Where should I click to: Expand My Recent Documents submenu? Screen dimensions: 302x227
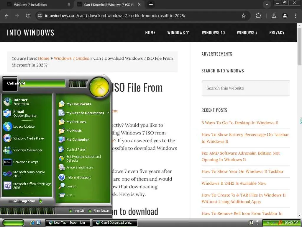coord(83,113)
